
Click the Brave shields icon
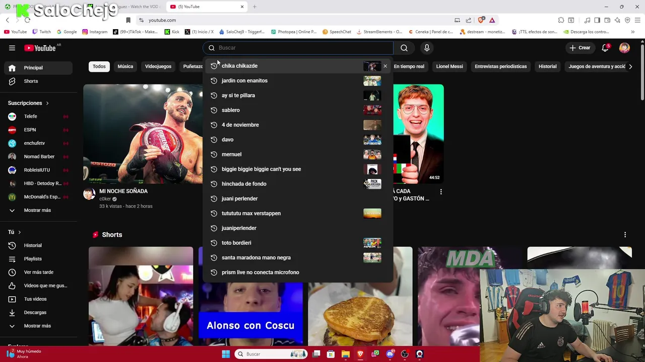point(481,20)
